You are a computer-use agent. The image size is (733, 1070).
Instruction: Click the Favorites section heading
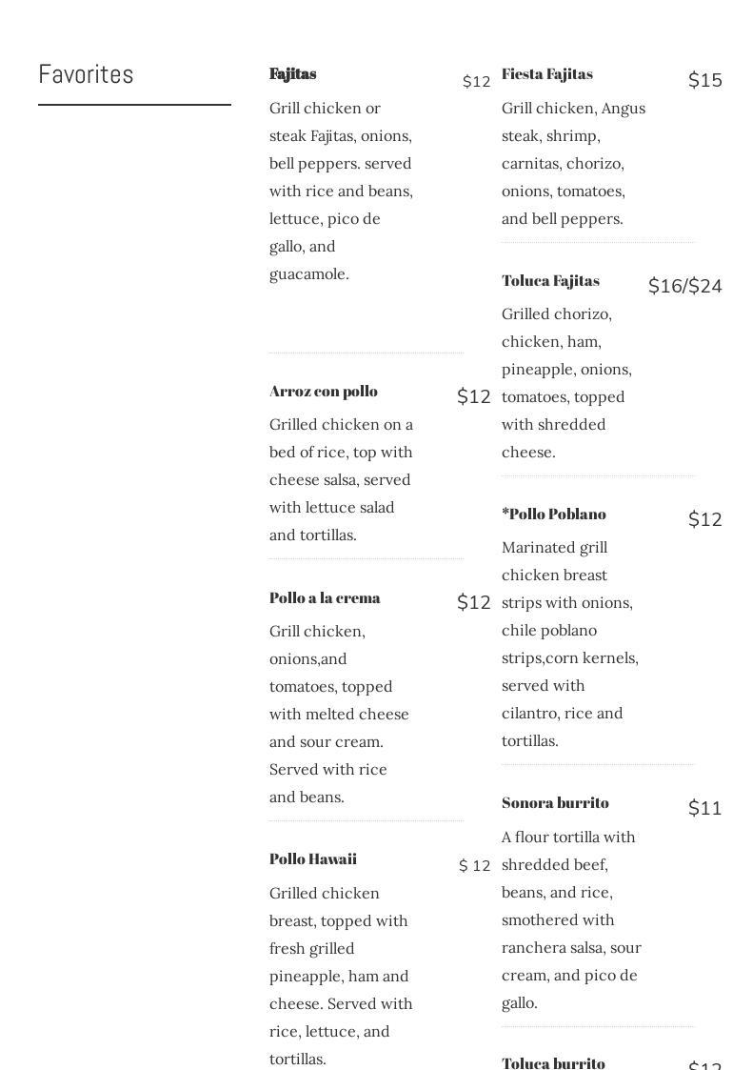point(87,74)
